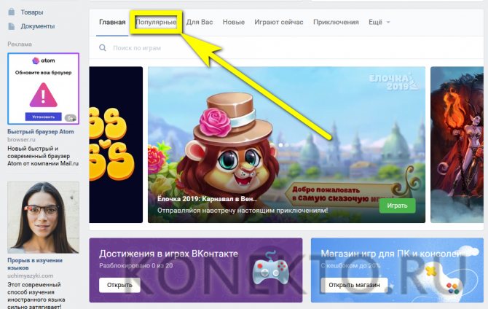Select the next banner with the demon character

point(457,144)
